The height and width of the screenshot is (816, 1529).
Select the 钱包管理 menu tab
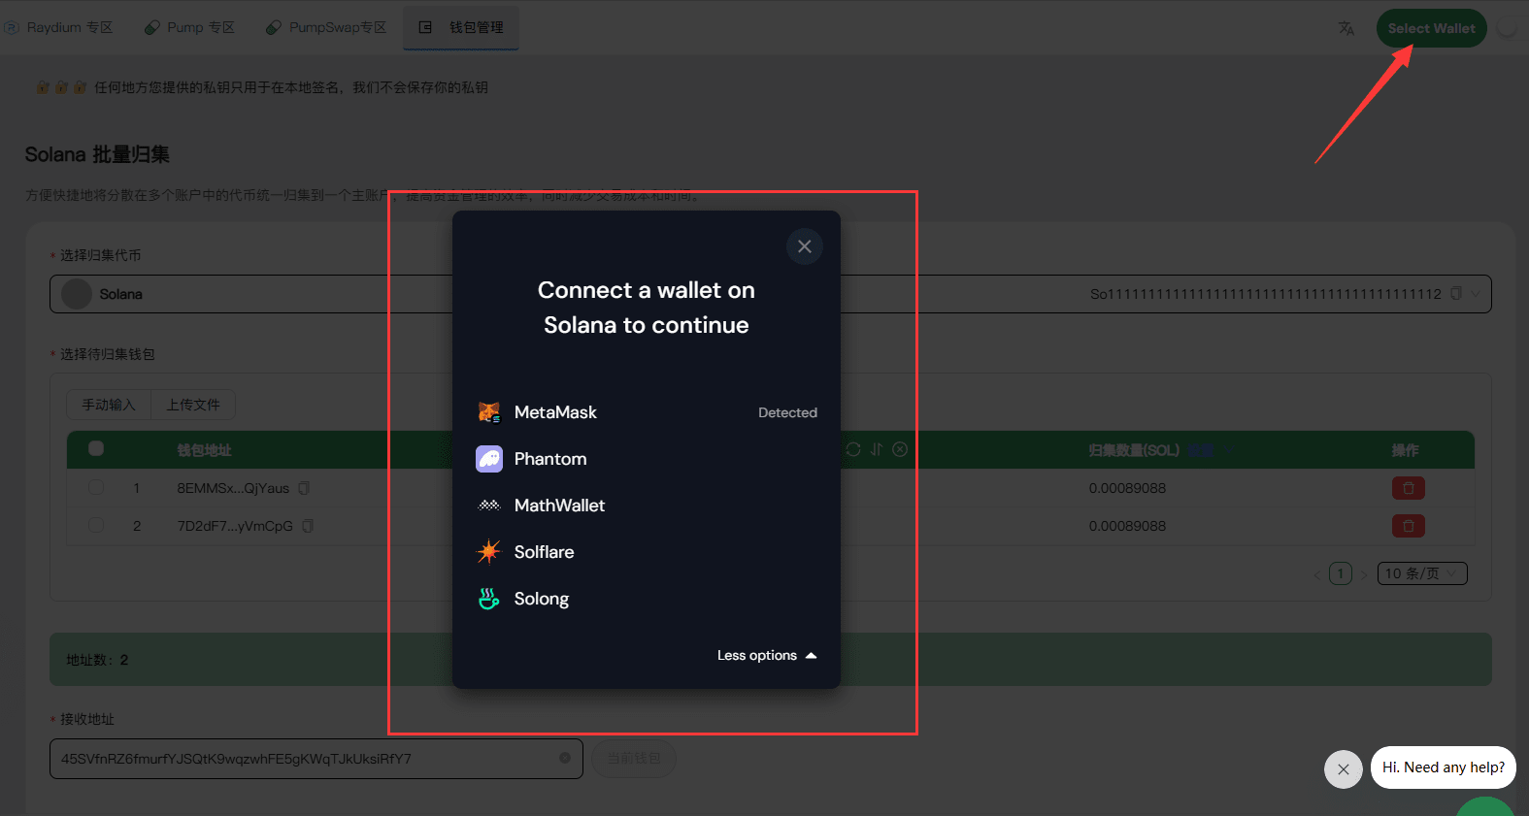click(461, 27)
